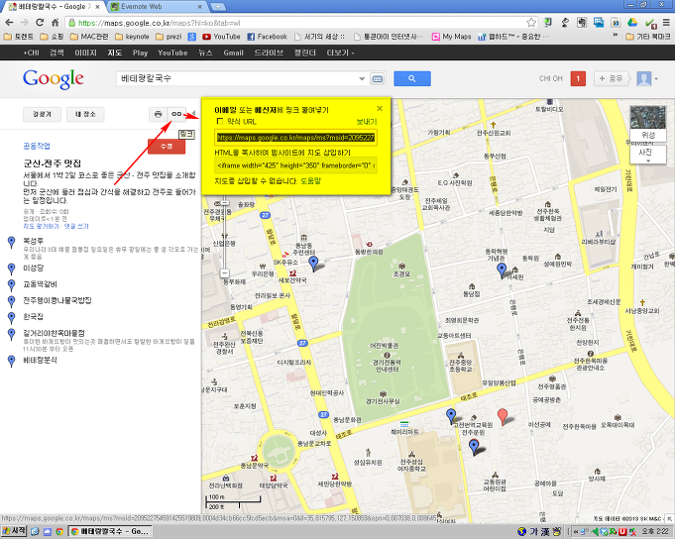Show hidden bookmarks chevron
Viewport: 675px width, 539px height.
616,35
